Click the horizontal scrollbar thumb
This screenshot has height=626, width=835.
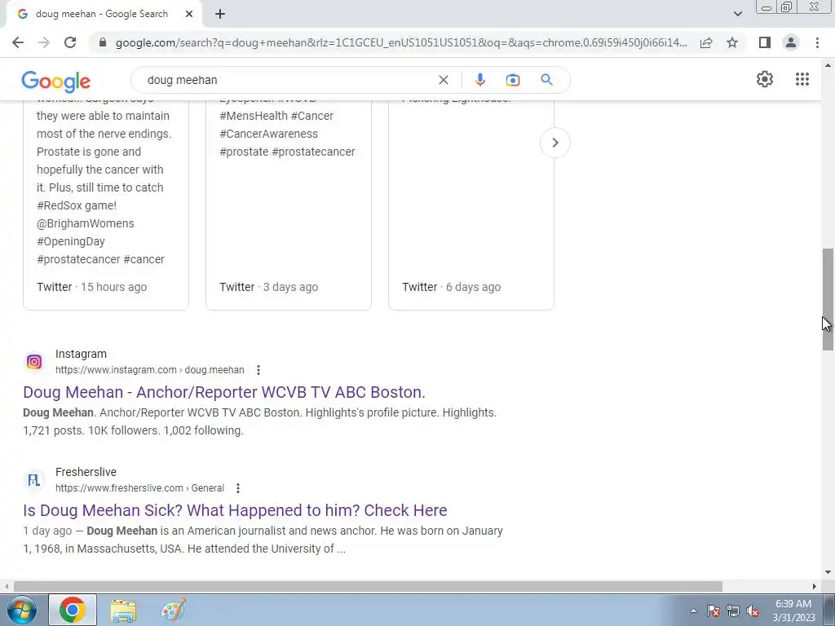pos(368,586)
